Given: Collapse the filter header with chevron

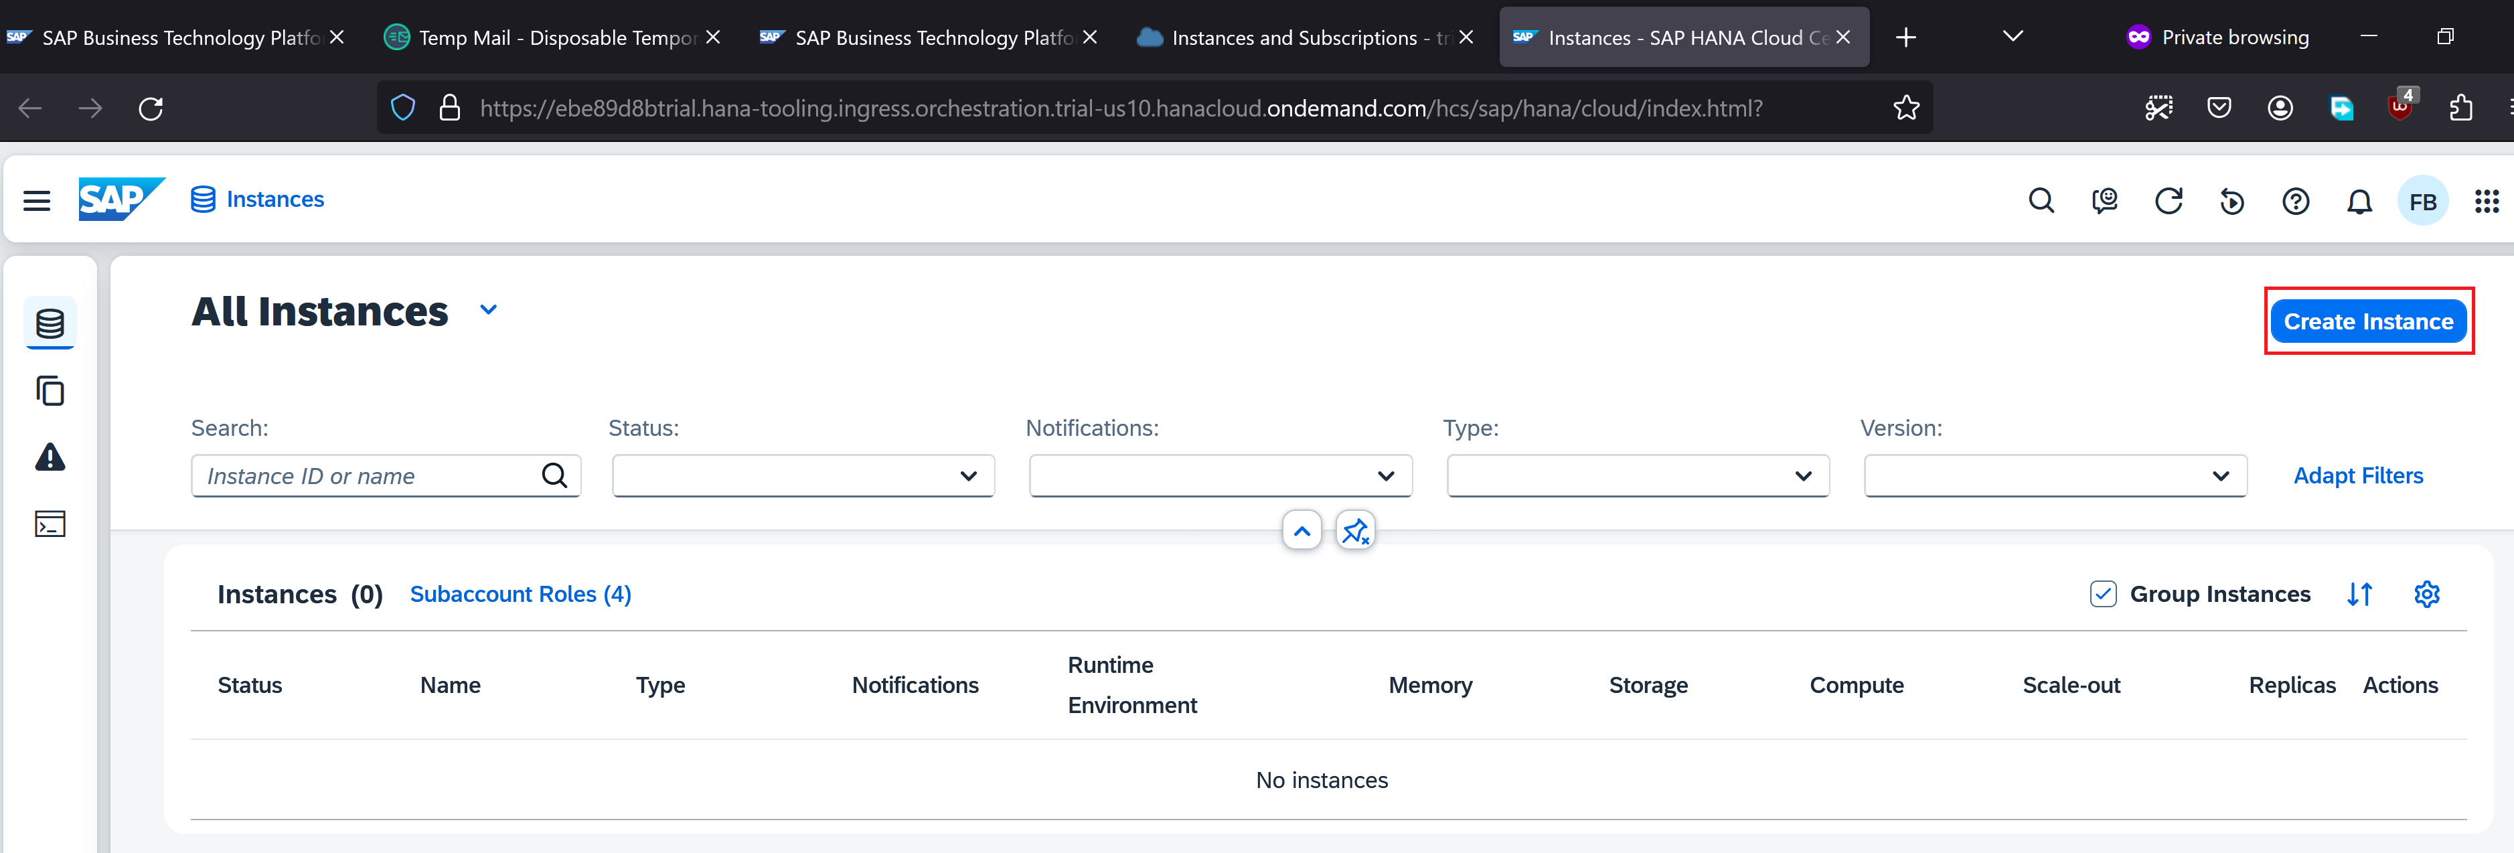Looking at the screenshot, I should coord(1301,531).
